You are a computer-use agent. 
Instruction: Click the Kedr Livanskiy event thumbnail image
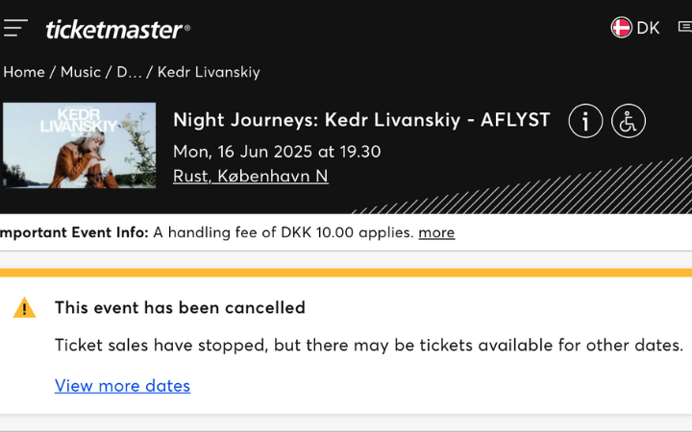coord(79,145)
